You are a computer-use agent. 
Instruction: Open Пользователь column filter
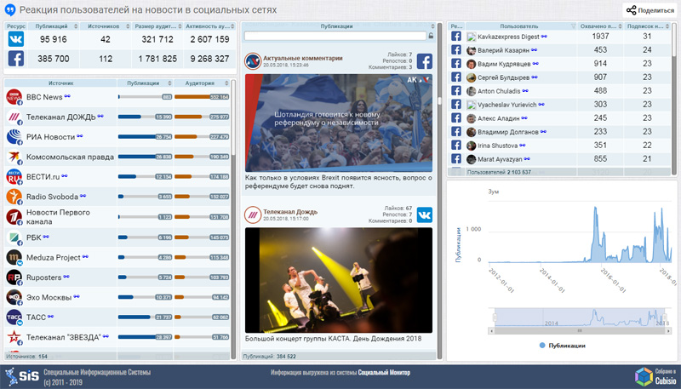point(573,26)
